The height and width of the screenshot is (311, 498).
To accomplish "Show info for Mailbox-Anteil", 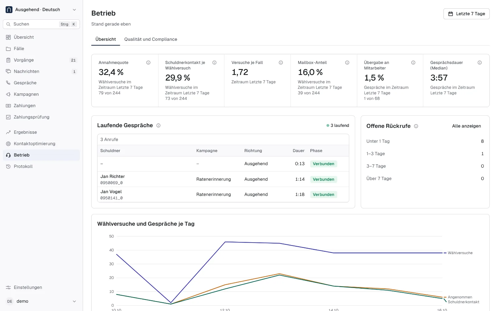I will pyautogui.click(x=347, y=63).
